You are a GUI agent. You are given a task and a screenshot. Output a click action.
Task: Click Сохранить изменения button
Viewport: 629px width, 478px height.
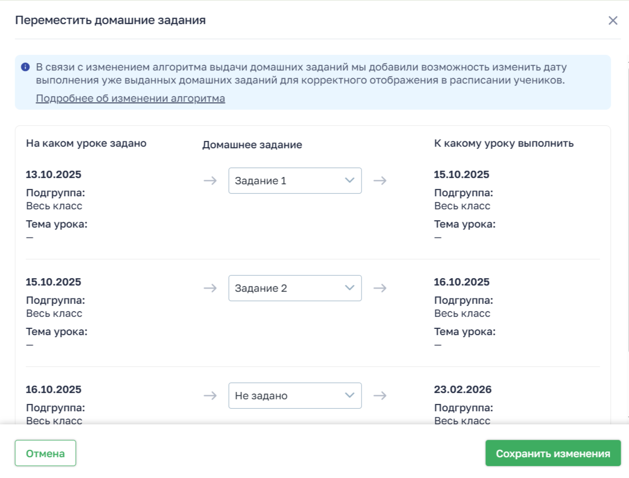[553, 453]
